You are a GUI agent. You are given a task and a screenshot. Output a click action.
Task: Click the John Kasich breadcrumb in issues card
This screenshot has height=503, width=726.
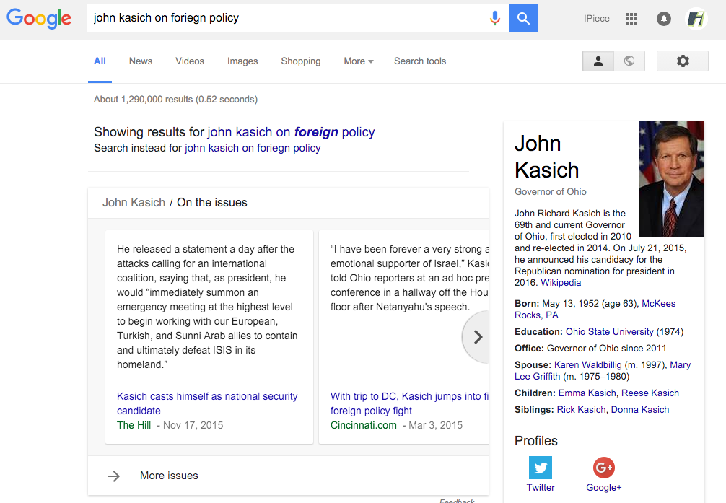click(x=134, y=202)
